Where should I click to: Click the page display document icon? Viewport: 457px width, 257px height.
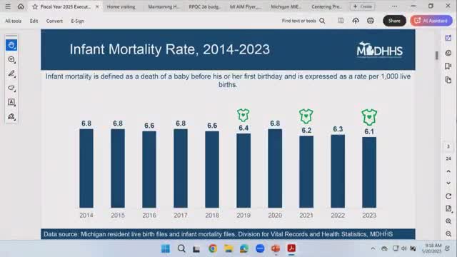[x=448, y=208]
